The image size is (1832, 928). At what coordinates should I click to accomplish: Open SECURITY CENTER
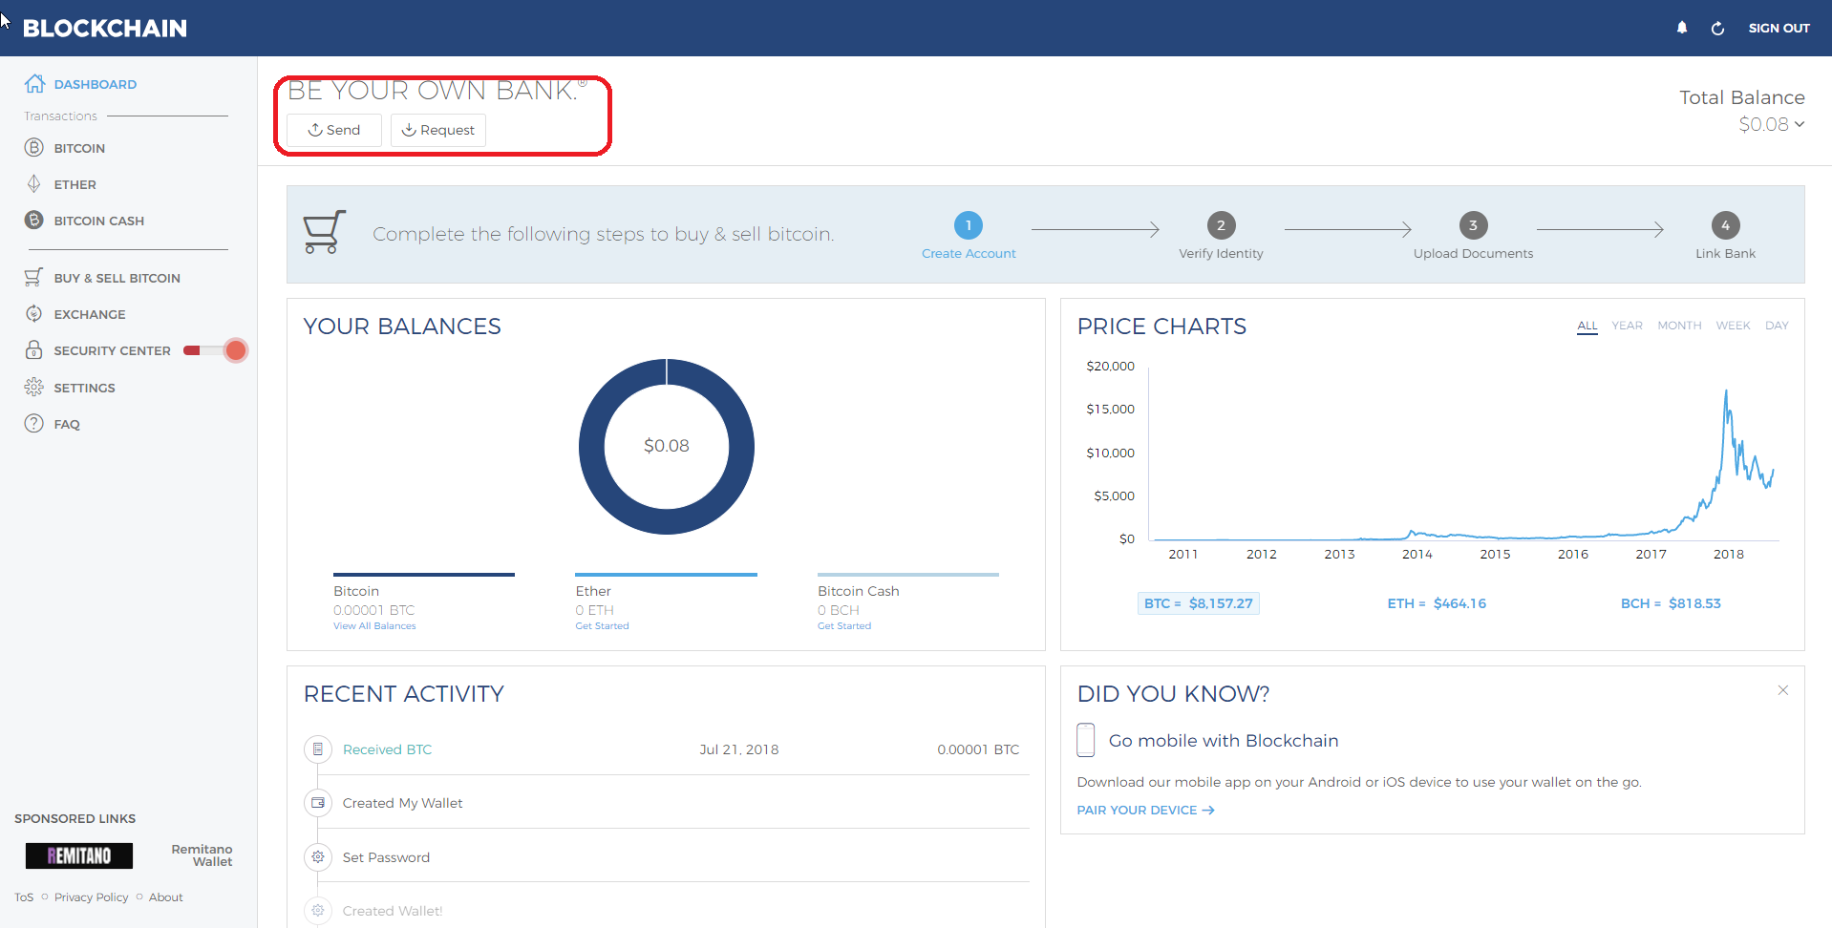click(x=113, y=350)
